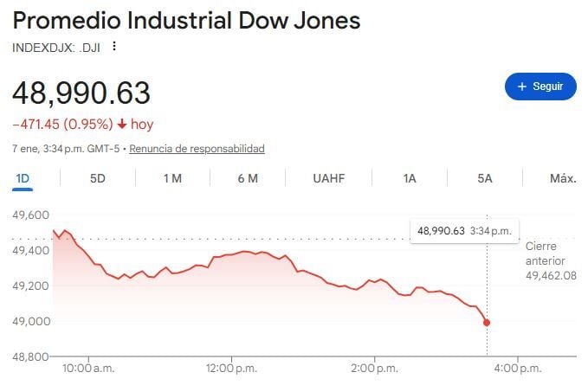Click the 48,990.63 price tooltip on chart
This screenshot has height=385, width=588.
tap(464, 231)
